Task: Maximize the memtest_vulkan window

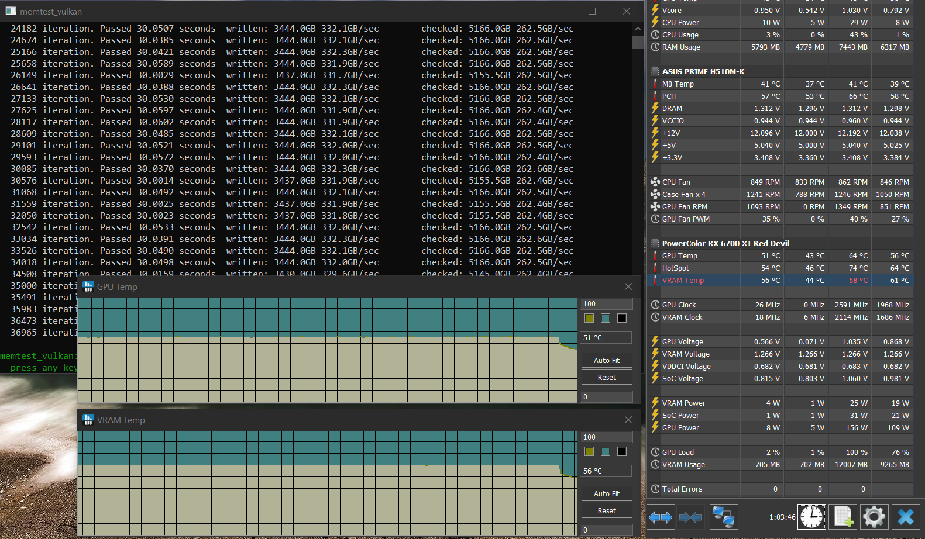Action: 592,11
